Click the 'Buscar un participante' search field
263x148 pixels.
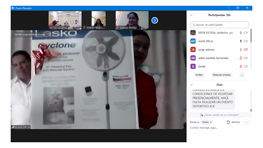pos(220,25)
